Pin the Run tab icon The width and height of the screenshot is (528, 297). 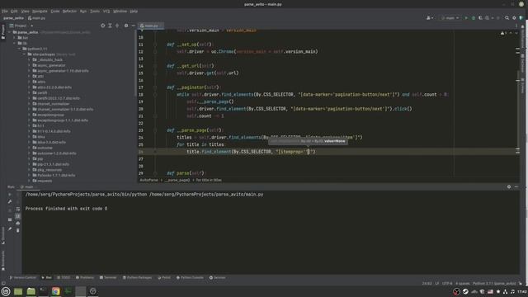click(x=10, y=229)
